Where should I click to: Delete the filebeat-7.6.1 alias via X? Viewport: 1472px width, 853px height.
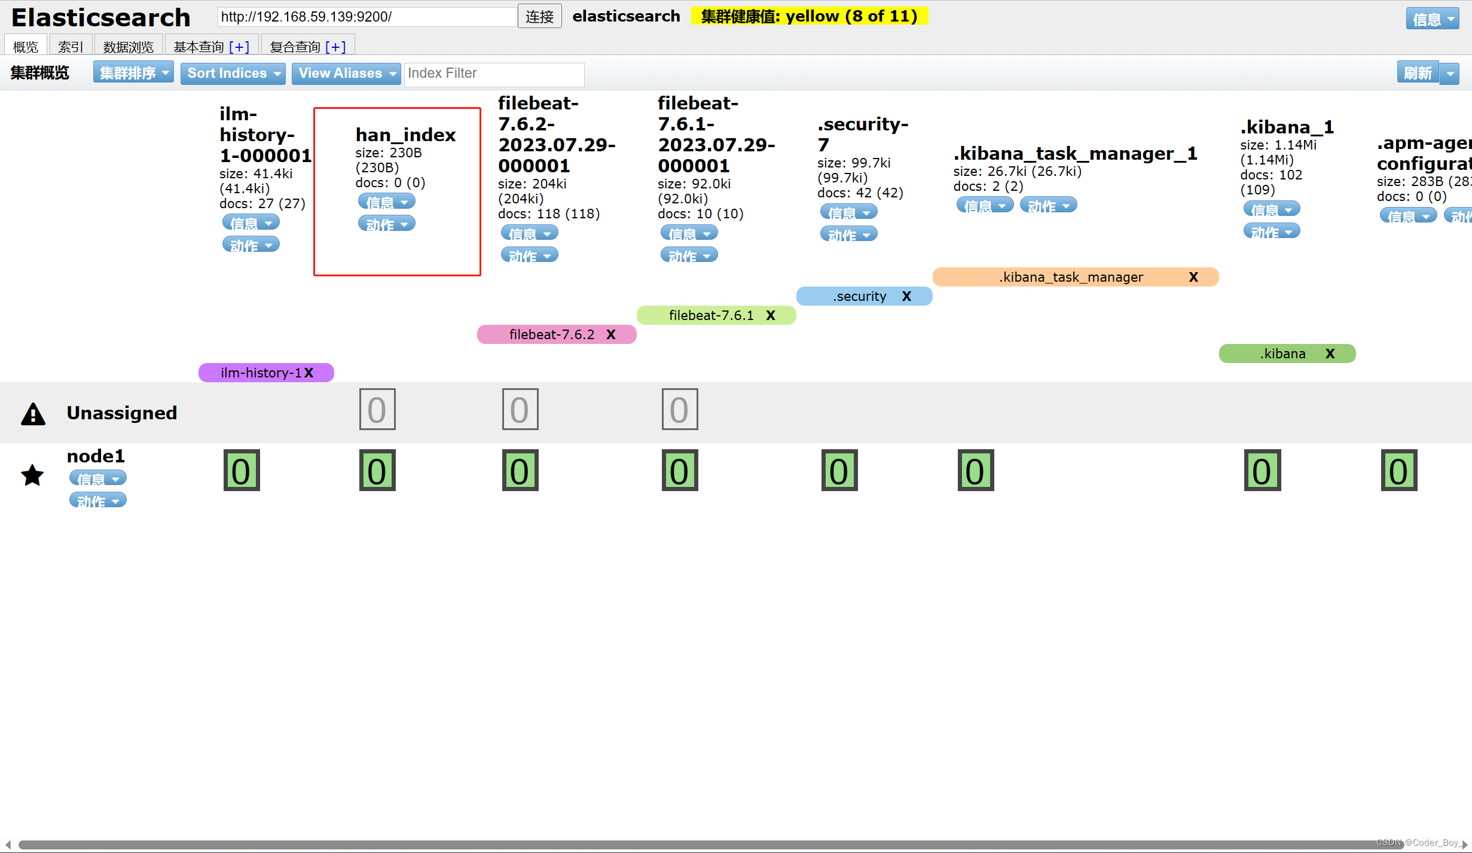point(771,315)
